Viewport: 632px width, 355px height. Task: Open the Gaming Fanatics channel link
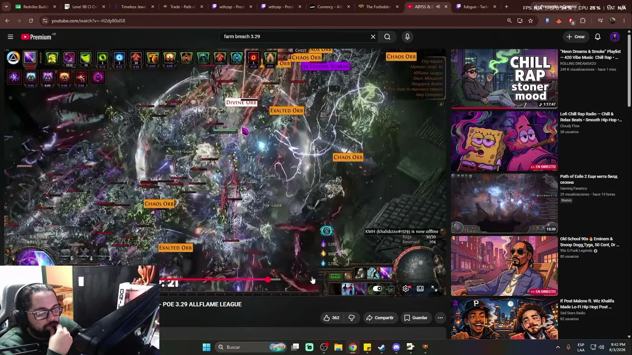coord(576,188)
